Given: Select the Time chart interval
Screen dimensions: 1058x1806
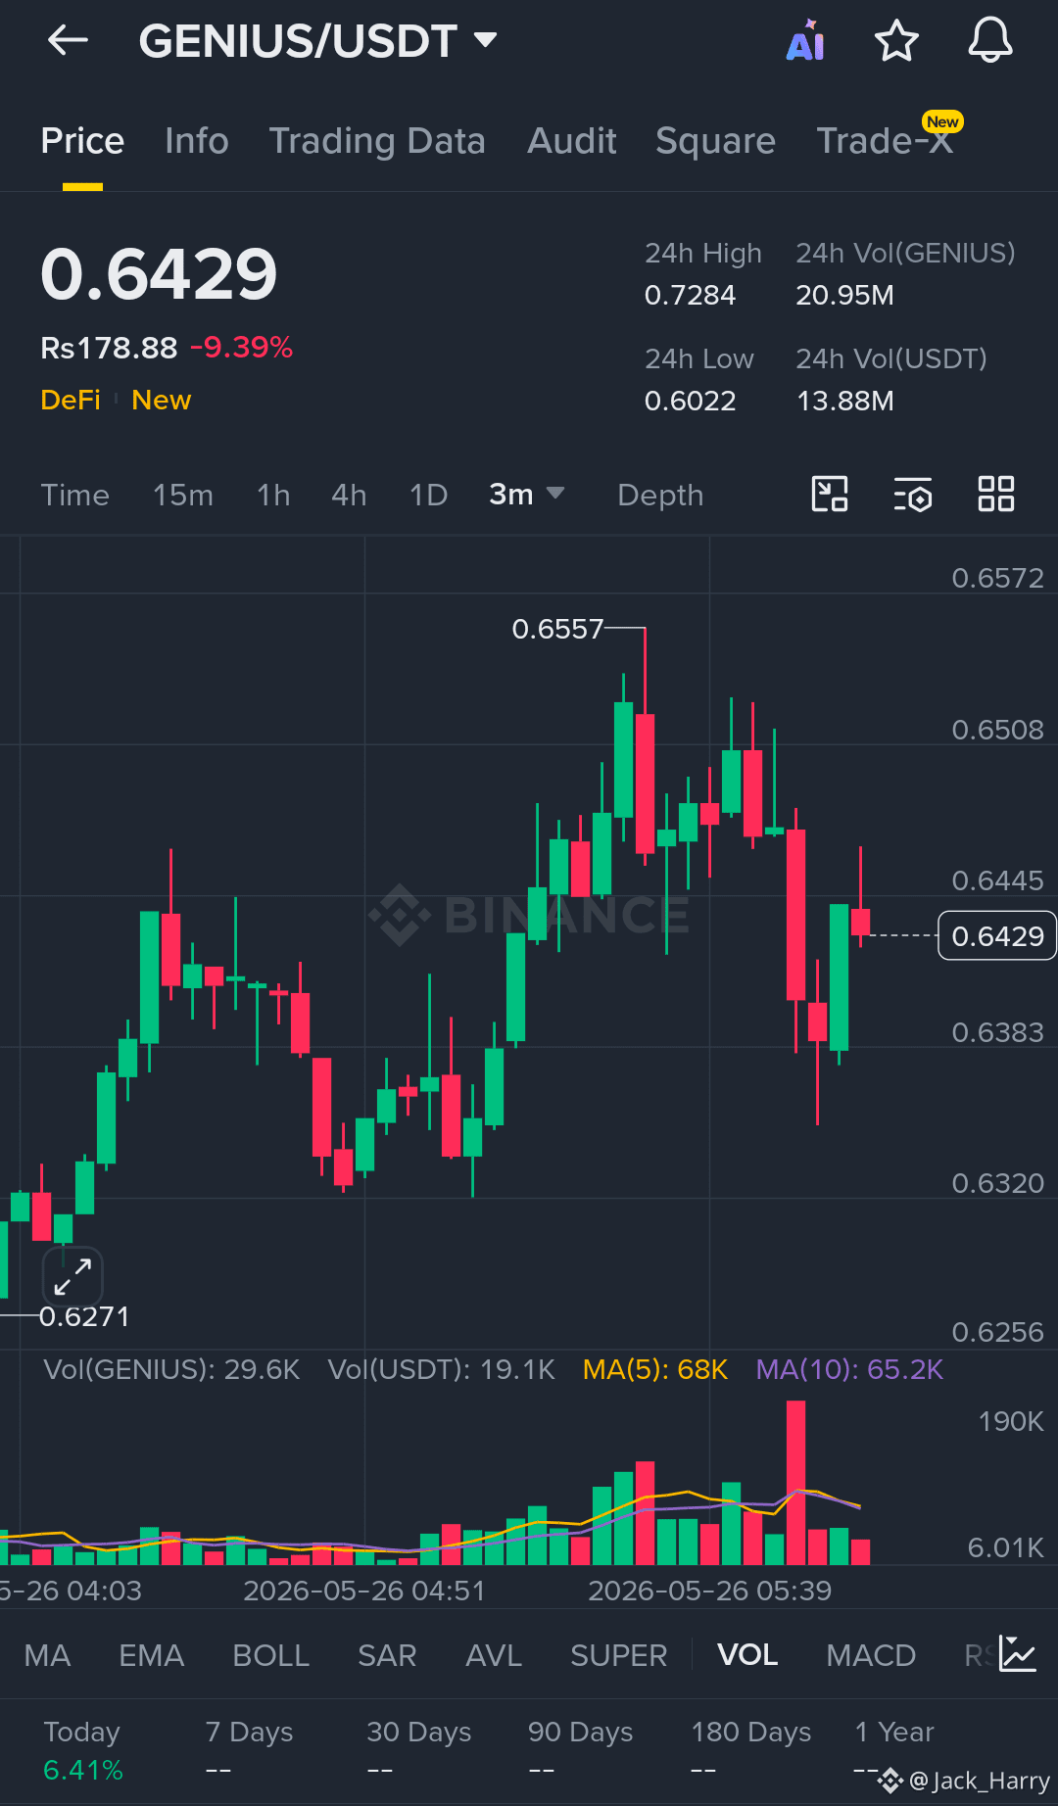Looking at the screenshot, I should [74, 495].
